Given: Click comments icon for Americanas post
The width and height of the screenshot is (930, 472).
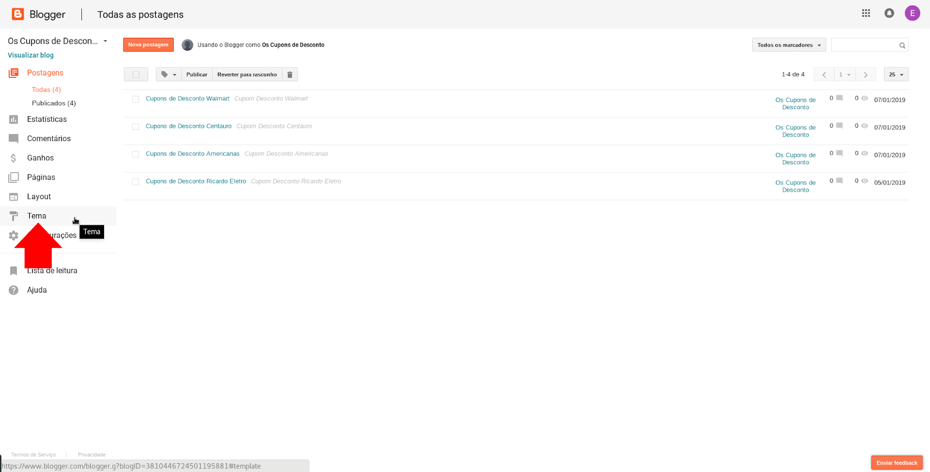Looking at the screenshot, I should [x=839, y=153].
